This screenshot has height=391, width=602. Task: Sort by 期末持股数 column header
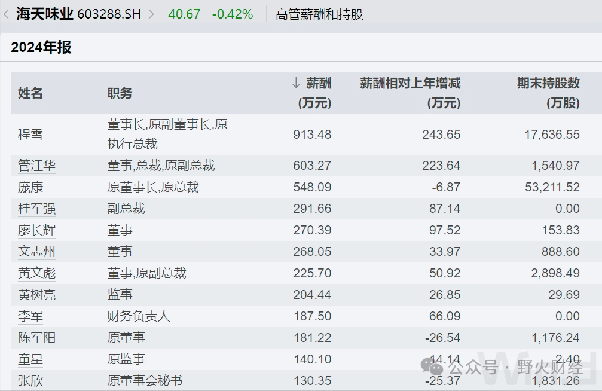[x=548, y=93]
